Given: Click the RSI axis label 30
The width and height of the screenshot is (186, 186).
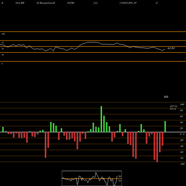Looking at the screenshot, I should (3, 55).
